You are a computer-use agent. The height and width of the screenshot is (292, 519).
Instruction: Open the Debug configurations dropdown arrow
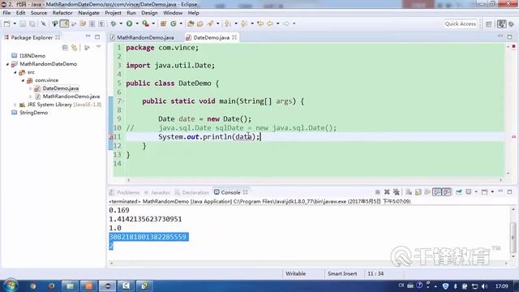pyautogui.click(x=121, y=24)
